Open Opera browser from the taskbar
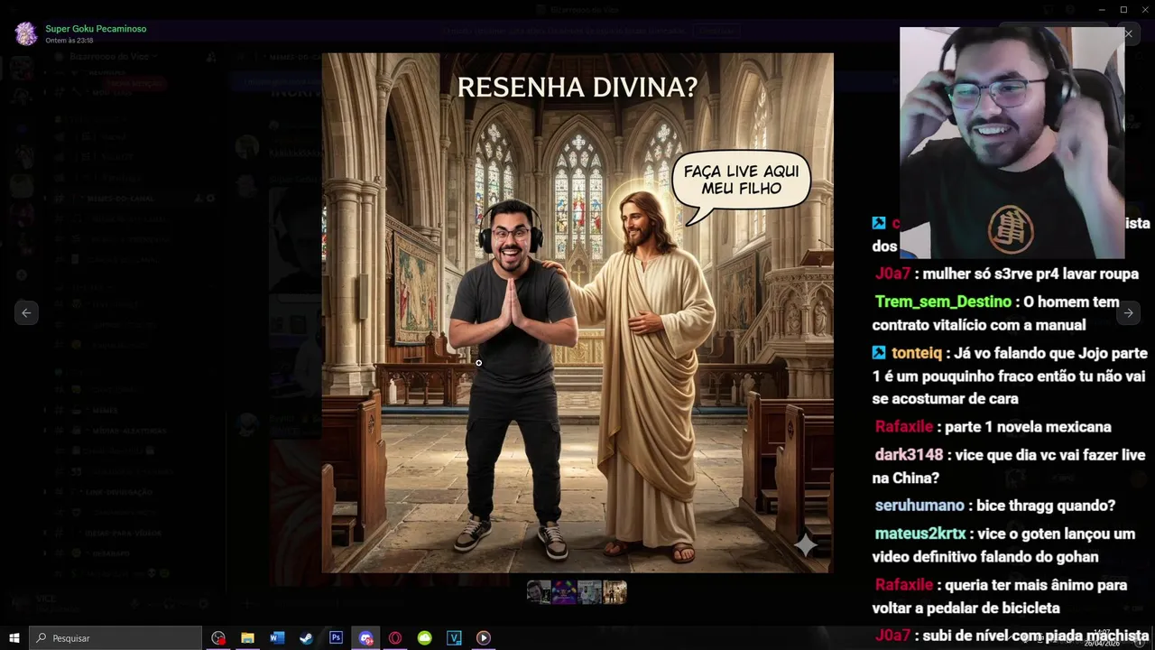This screenshot has height=650, width=1155. coord(395,638)
